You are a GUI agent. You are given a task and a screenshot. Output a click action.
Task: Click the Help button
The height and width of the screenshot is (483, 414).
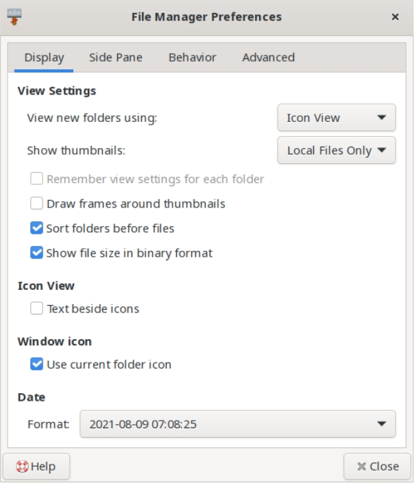36,467
